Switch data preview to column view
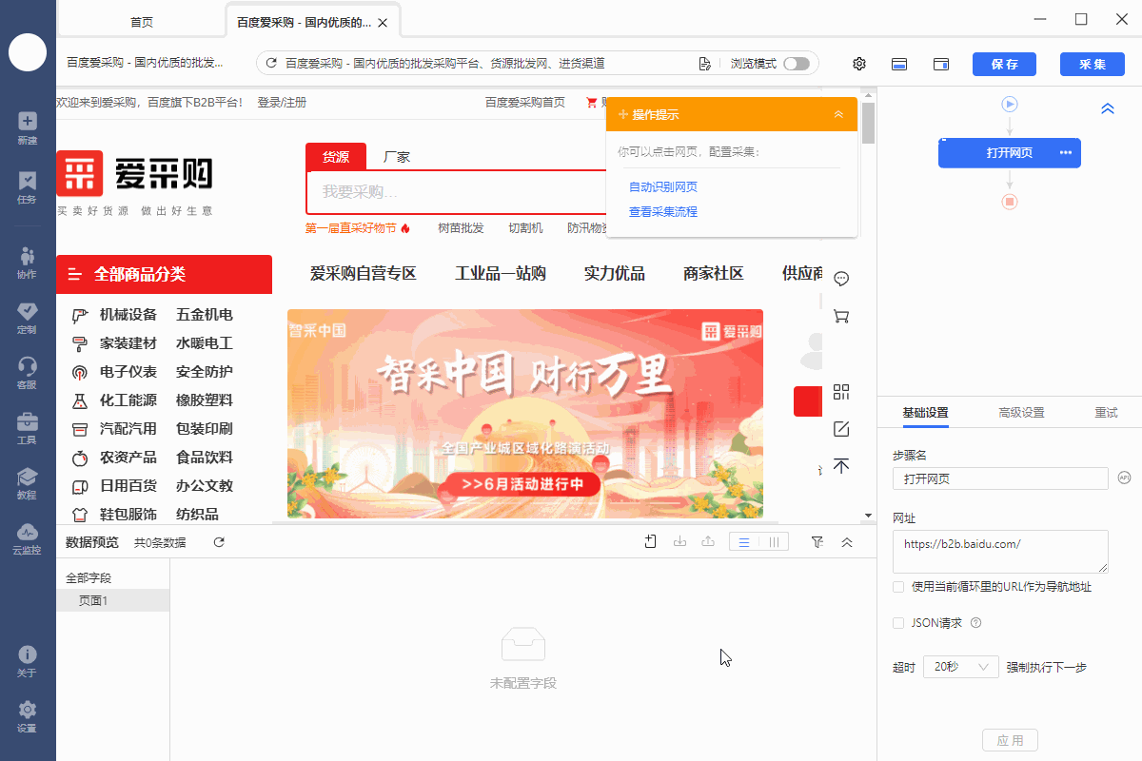1142x761 pixels. point(774,542)
